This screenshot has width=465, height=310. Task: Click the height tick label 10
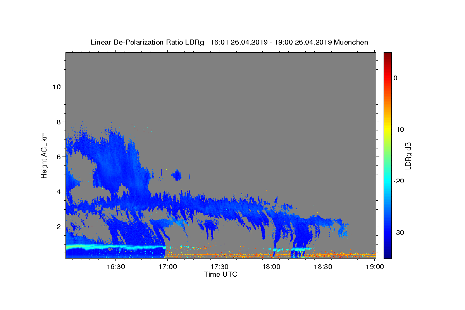(57, 87)
